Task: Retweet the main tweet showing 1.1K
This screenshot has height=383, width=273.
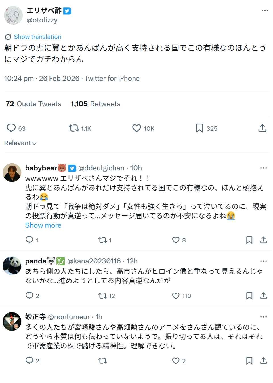Action: (x=74, y=128)
